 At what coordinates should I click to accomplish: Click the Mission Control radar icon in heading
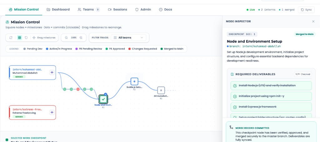[x=7, y=22]
